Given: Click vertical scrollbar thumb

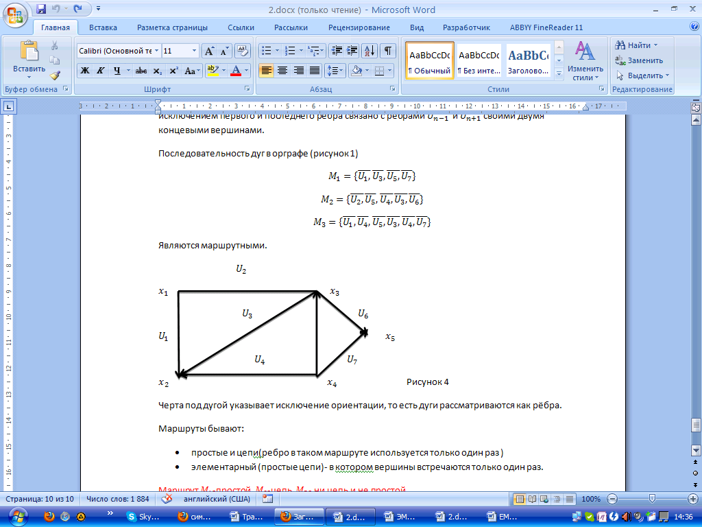Looking at the screenshot, I should click(696, 424).
